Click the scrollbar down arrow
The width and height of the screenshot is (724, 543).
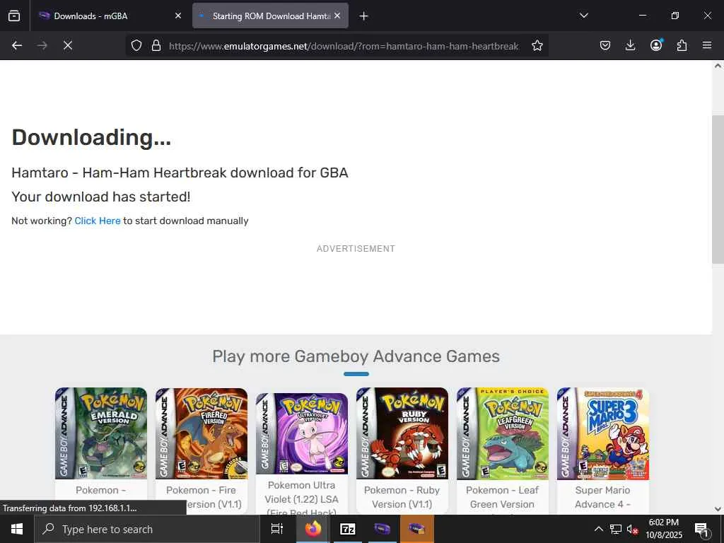[718, 509]
